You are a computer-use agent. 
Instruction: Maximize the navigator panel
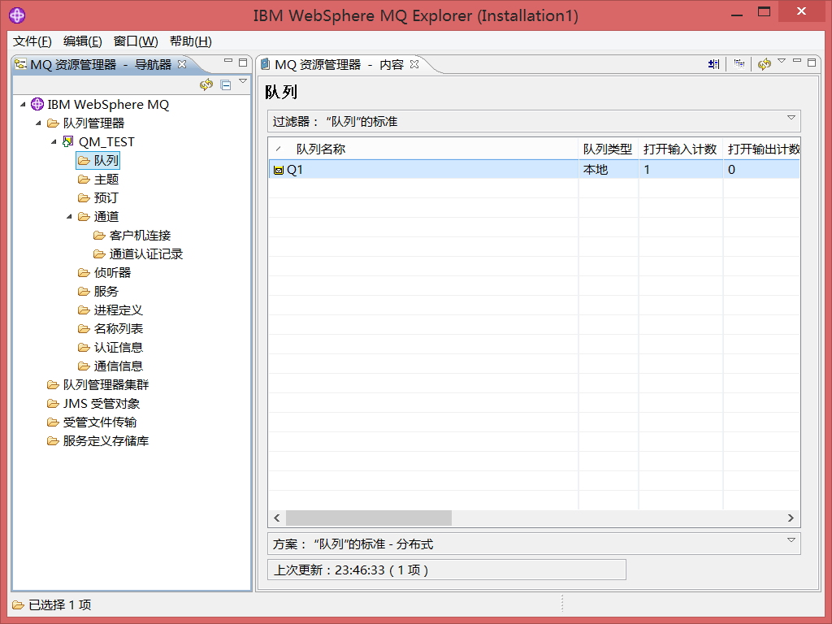(243, 63)
